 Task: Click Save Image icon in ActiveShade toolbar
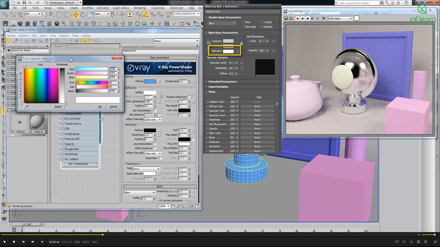(286, 18)
